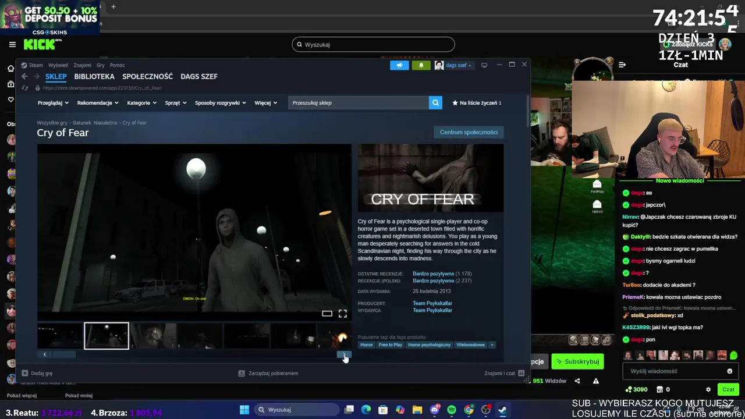Click the Steam store search magnifier button
The image size is (745, 419).
point(435,103)
